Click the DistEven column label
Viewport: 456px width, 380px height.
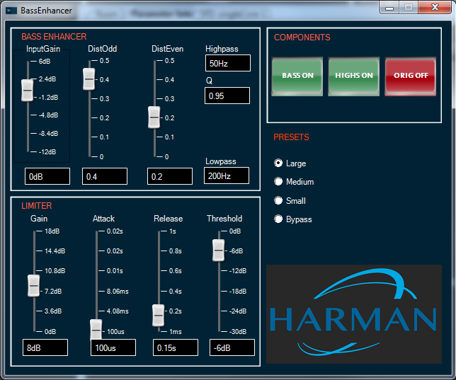[168, 49]
